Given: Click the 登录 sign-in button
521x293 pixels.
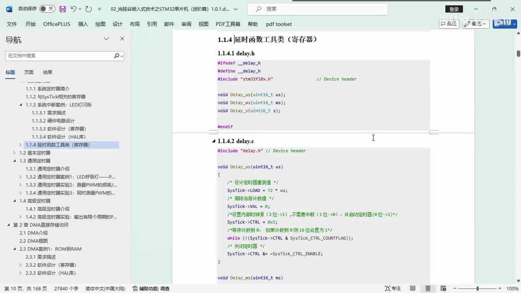Looking at the screenshot, I should point(454,9).
